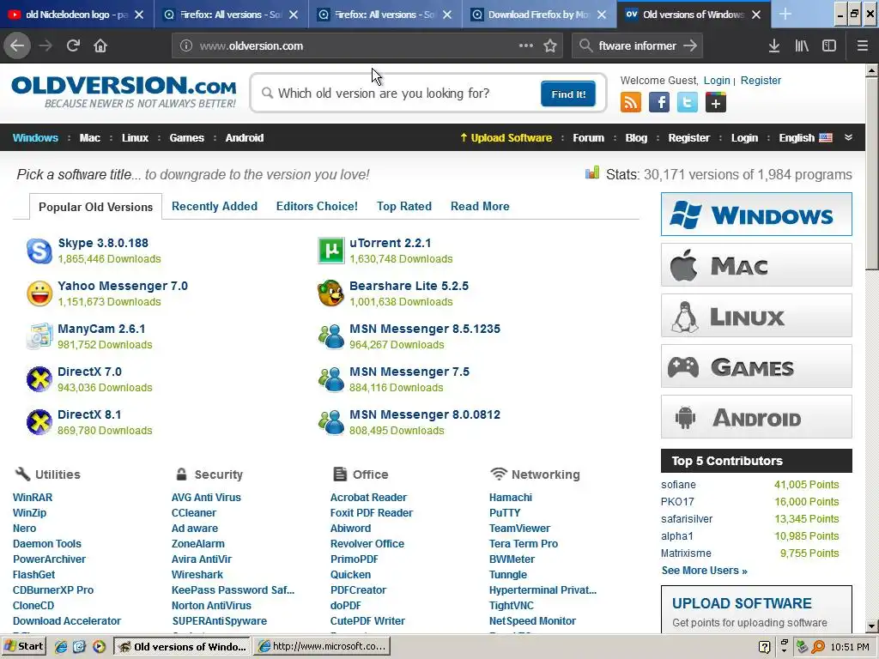Open new tab with plus button
This screenshot has height=659, width=879.
pos(785,14)
